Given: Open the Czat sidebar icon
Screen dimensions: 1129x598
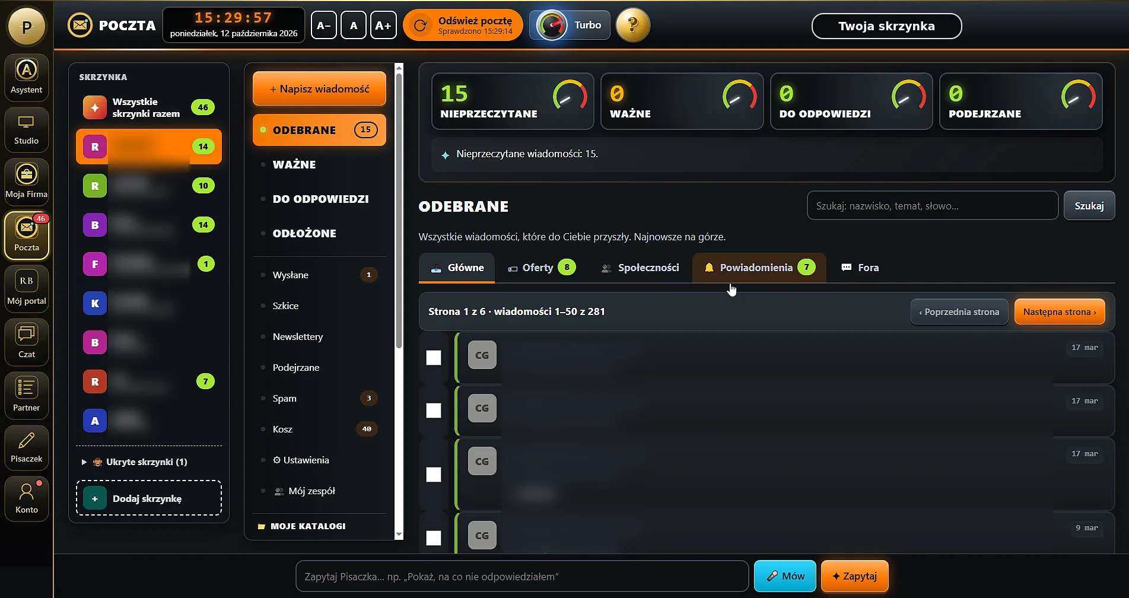Looking at the screenshot, I should click(x=26, y=342).
